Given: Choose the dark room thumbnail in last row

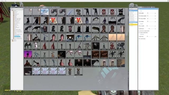Looking at the screenshot, I should [x=28, y=72].
